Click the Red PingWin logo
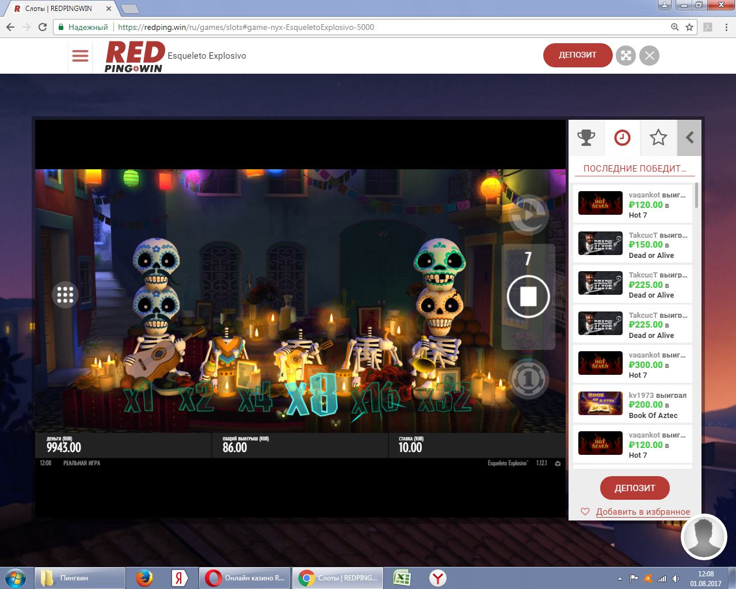This screenshot has width=736, height=589. [135, 56]
